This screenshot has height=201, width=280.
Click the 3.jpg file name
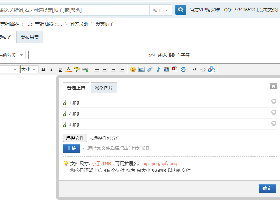[74, 124]
